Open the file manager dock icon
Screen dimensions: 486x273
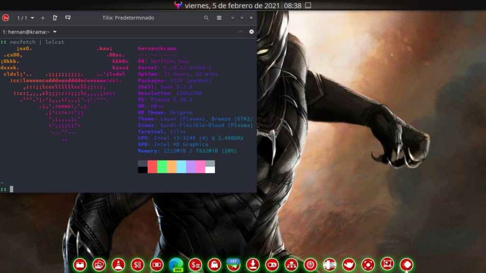pyautogui.click(x=79, y=264)
